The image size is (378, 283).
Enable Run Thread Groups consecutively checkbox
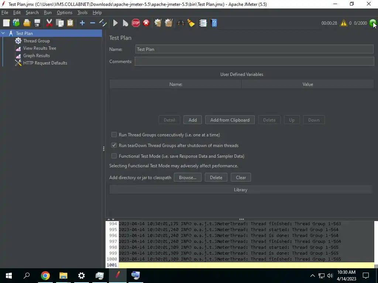coord(114,134)
